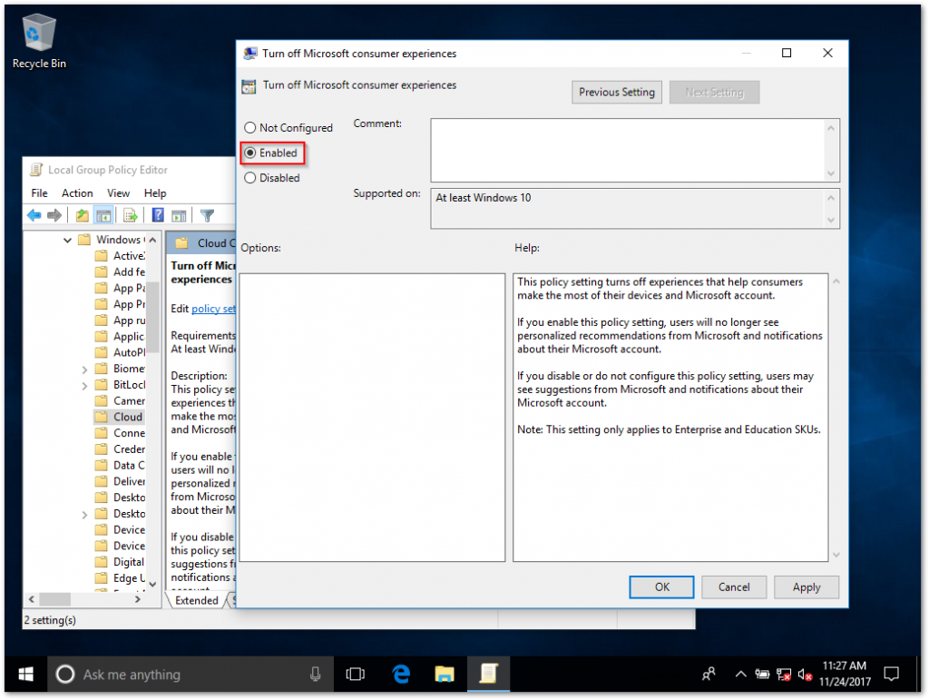Screen dimensions: 929x700
Task: Select the Cloud folder in the tree
Action: pos(120,418)
